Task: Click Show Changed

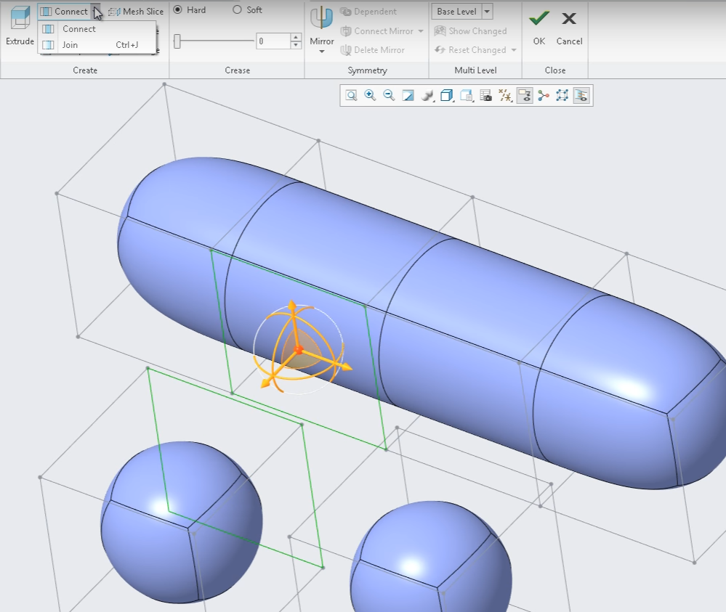Action: 470,31
